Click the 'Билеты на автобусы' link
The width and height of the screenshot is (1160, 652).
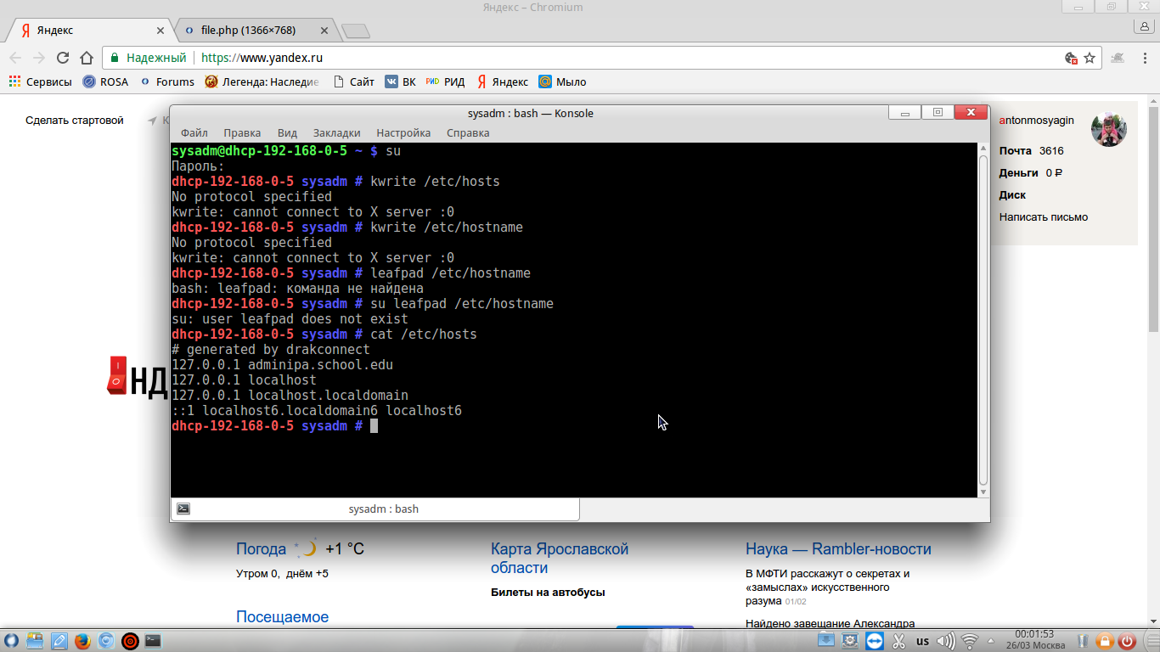pyautogui.click(x=548, y=593)
